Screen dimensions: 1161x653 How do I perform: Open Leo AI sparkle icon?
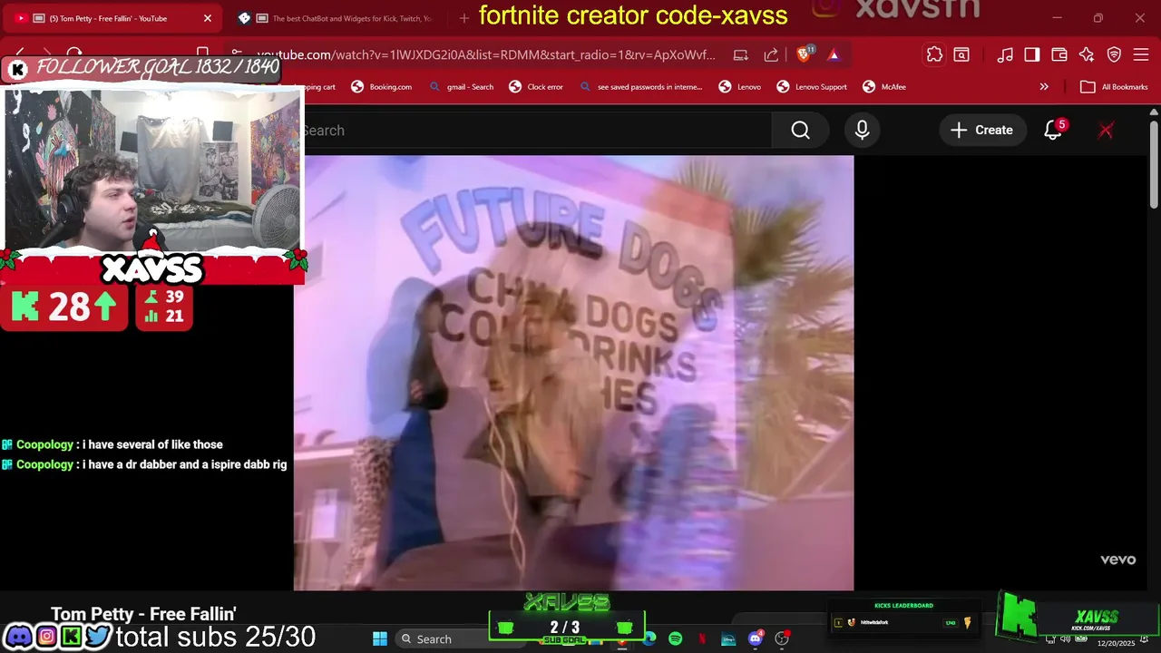click(x=1087, y=54)
